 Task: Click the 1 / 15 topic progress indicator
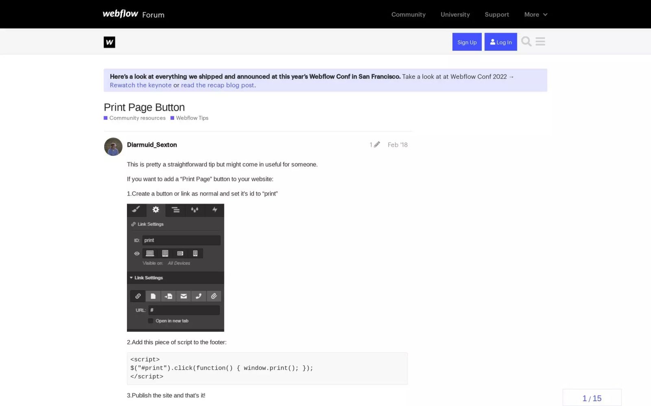592,398
